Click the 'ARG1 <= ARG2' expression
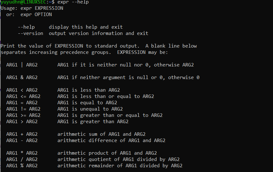273x172 pixels. tap(23, 96)
